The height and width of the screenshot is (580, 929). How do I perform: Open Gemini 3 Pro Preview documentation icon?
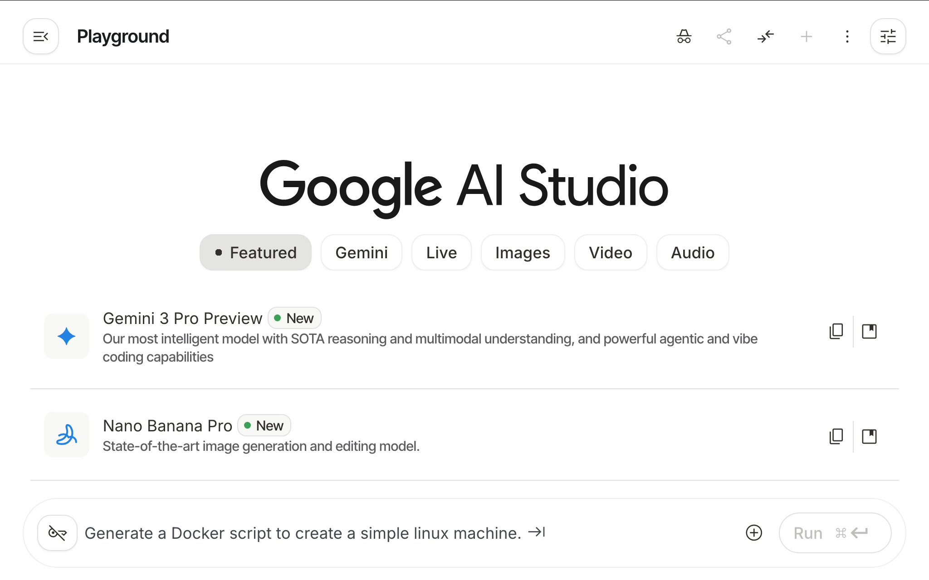point(869,331)
